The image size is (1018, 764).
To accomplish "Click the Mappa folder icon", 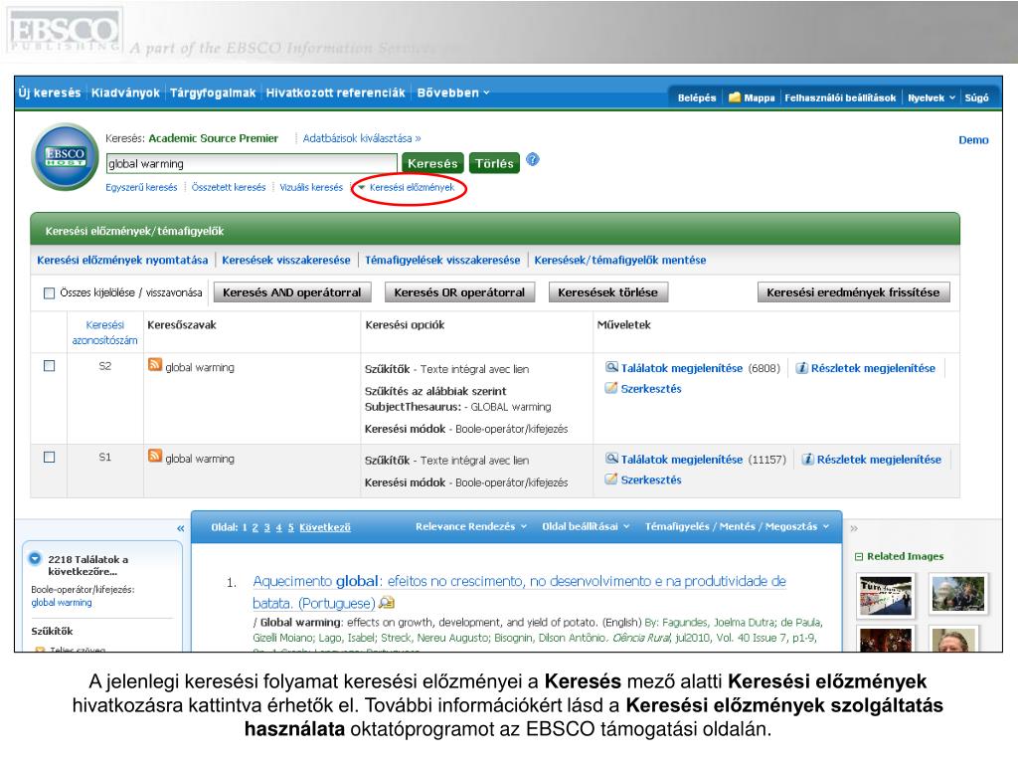I will 735,97.
